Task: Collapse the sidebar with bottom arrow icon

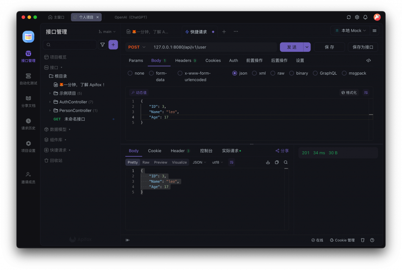Action: pyautogui.click(x=128, y=240)
